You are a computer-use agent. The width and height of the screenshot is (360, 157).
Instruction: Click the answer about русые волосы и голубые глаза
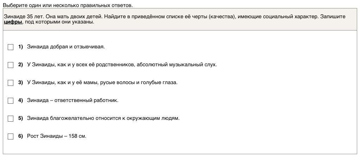102,83
